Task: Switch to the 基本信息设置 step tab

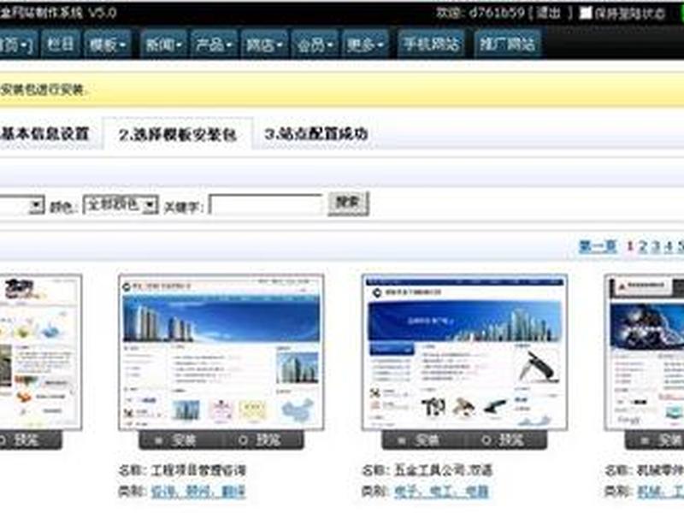Action: [x=45, y=133]
